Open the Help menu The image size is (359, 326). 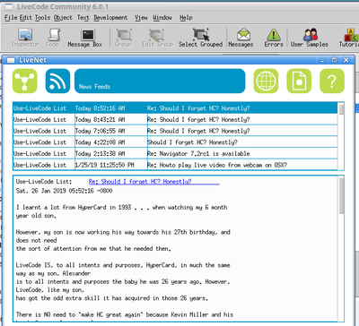pos(186,18)
